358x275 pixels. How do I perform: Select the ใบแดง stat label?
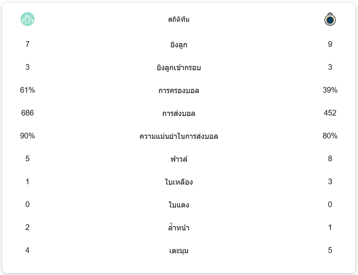click(x=179, y=205)
